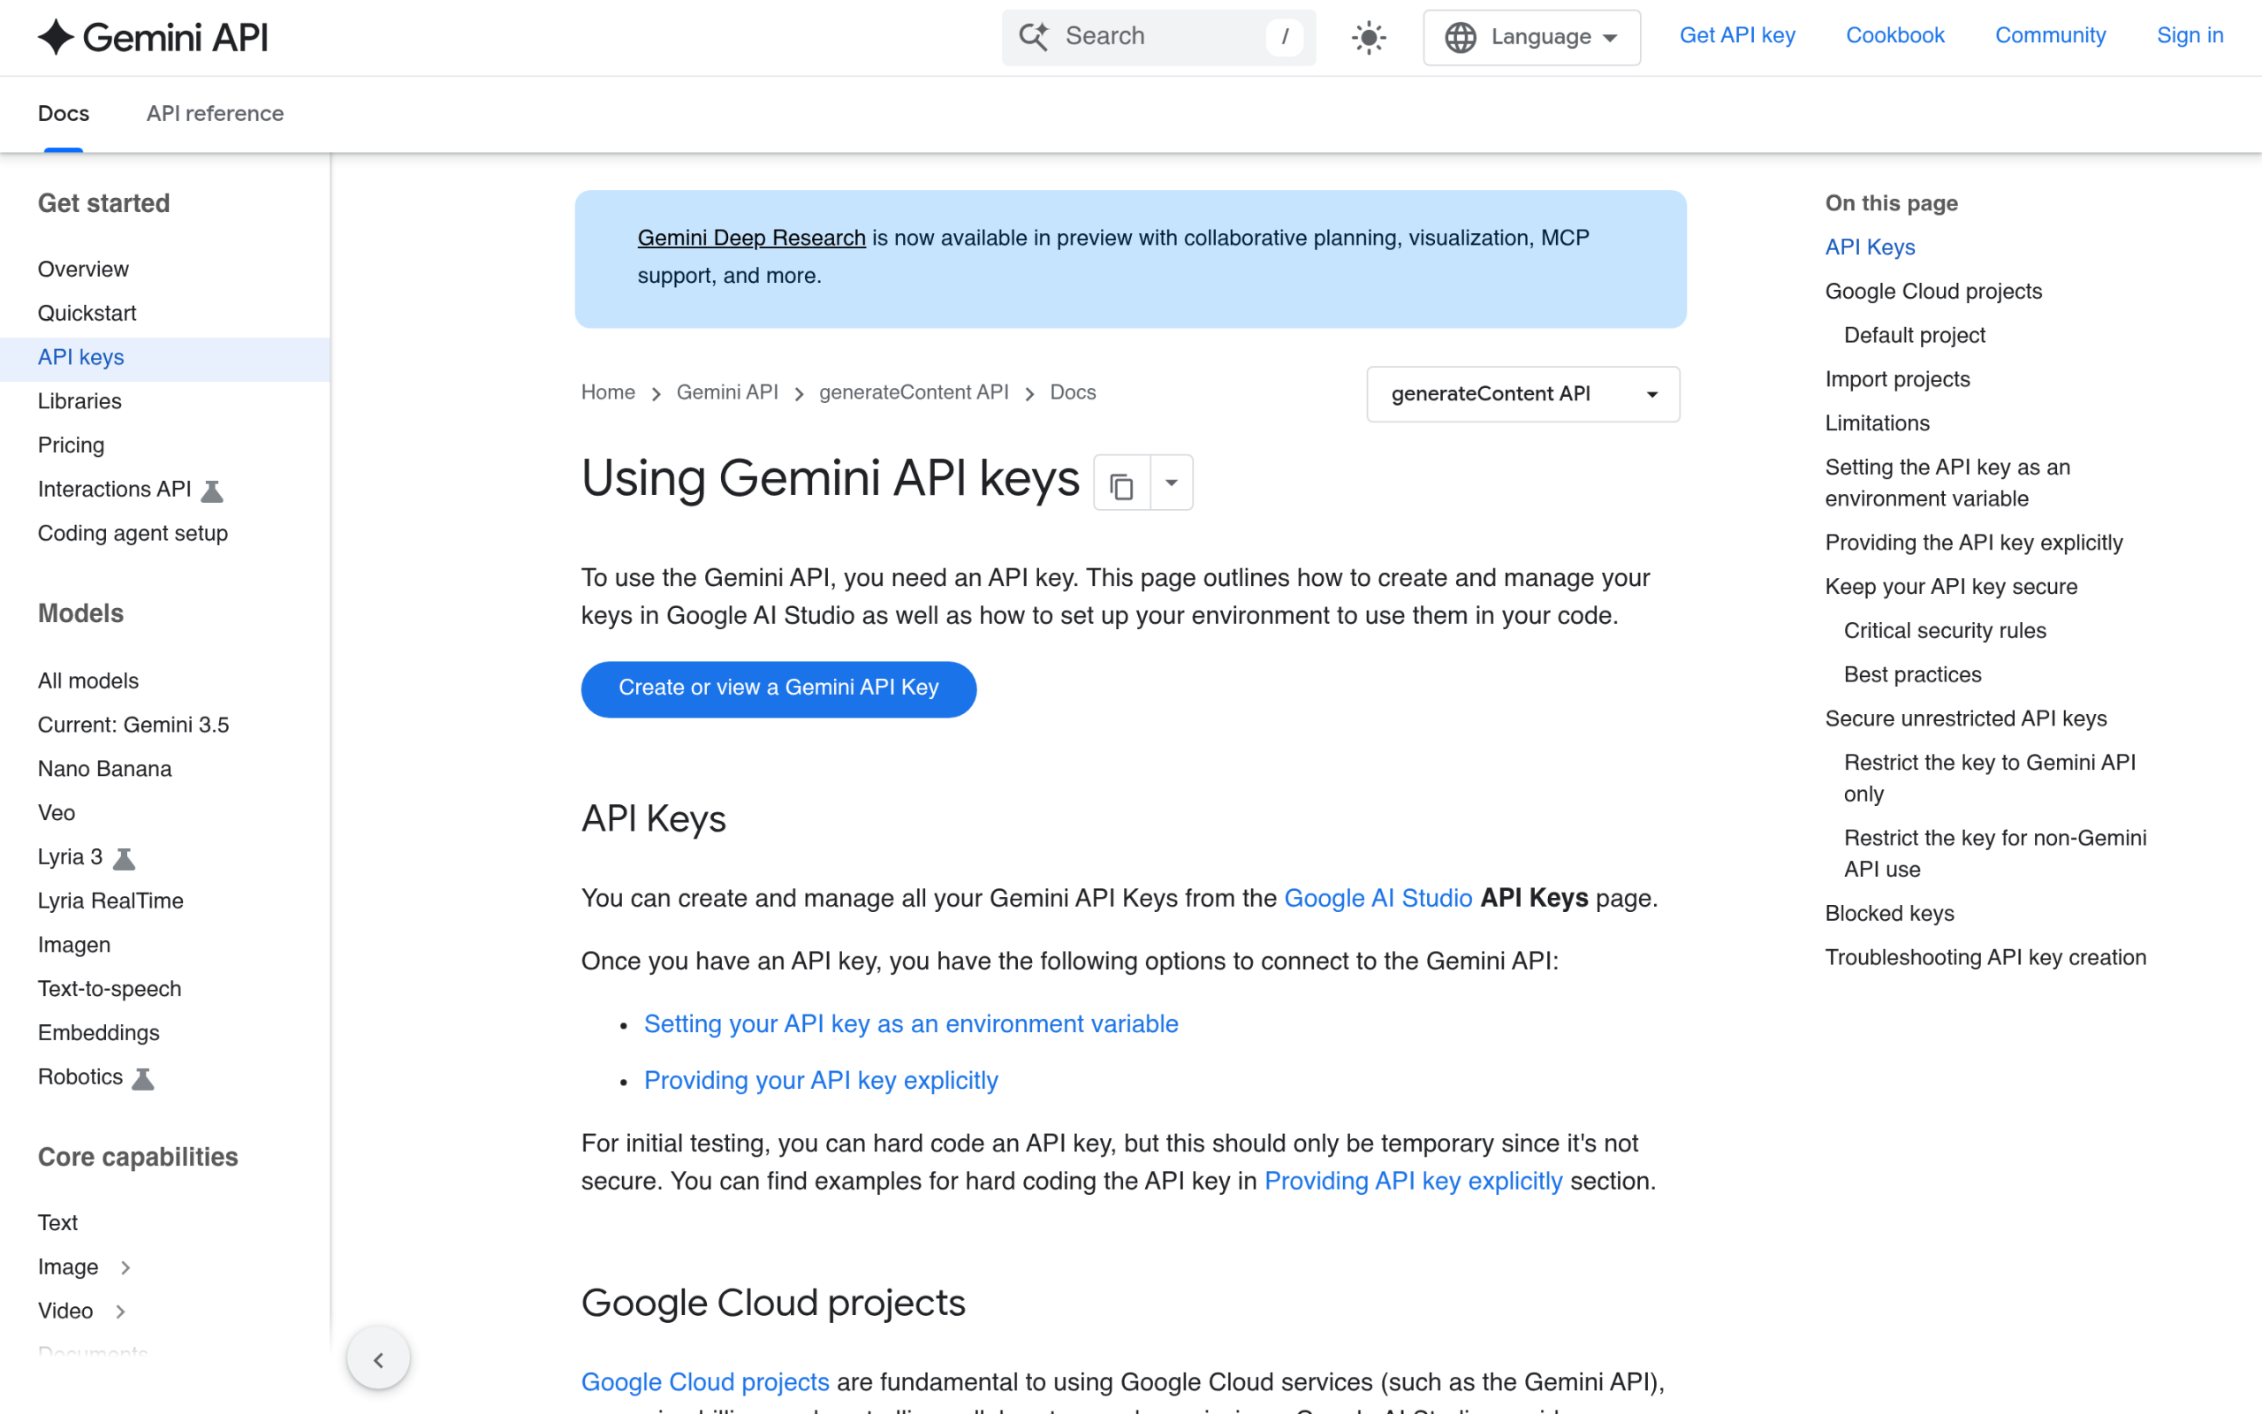Image resolution: width=2262 pixels, height=1414 pixels.
Task: Switch to the Docs tab
Action: click(x=64, y=113)
